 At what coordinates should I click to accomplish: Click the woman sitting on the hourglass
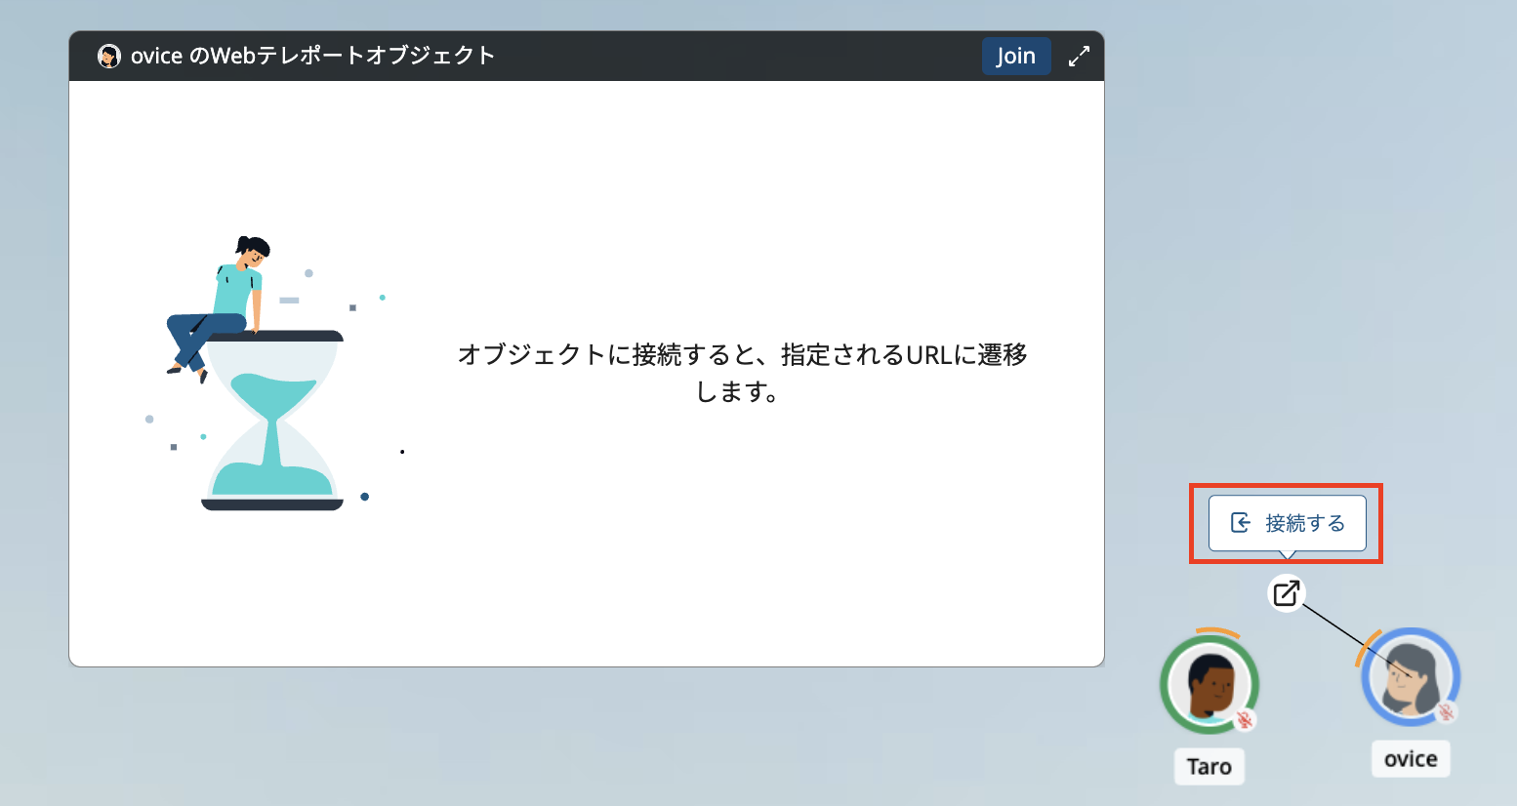point(225,302)
